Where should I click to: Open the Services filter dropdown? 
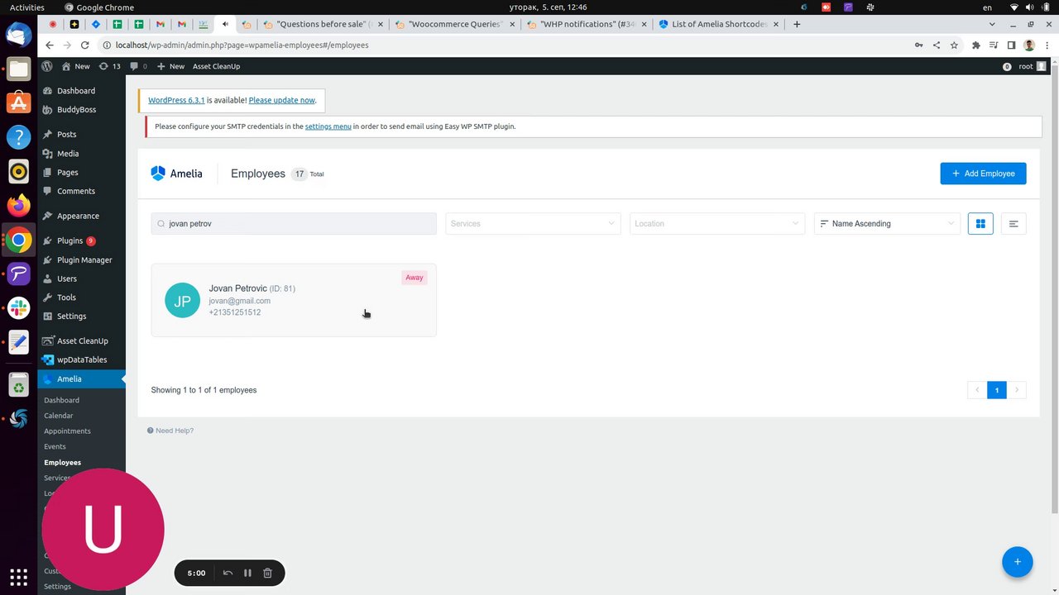(533, 223)
